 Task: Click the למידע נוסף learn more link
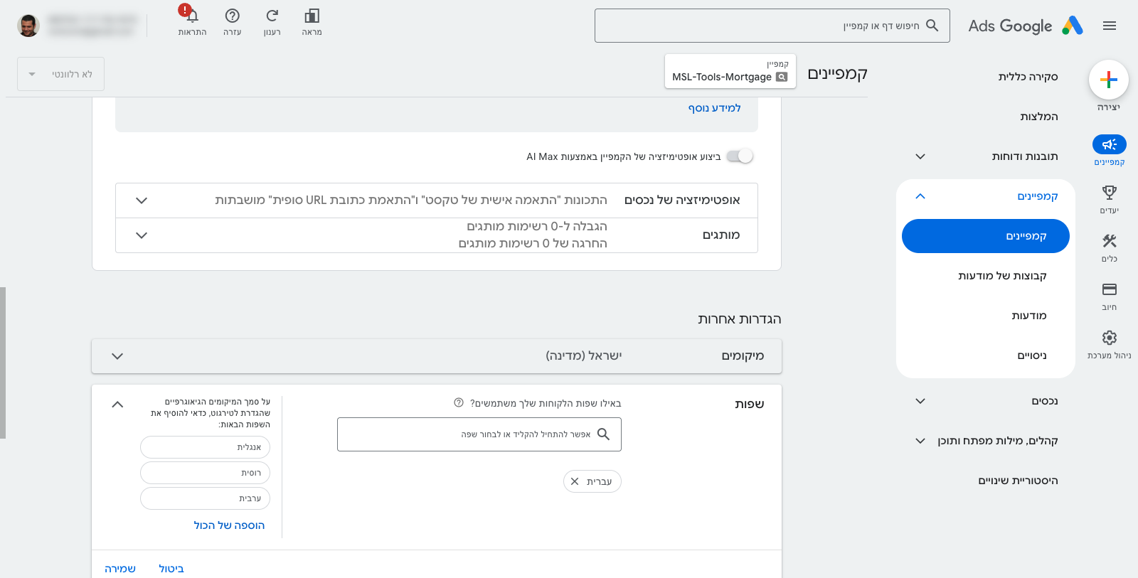click(x=714, y=108)
